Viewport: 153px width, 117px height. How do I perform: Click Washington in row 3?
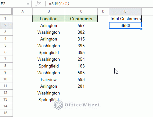click(x=49, y=32)
